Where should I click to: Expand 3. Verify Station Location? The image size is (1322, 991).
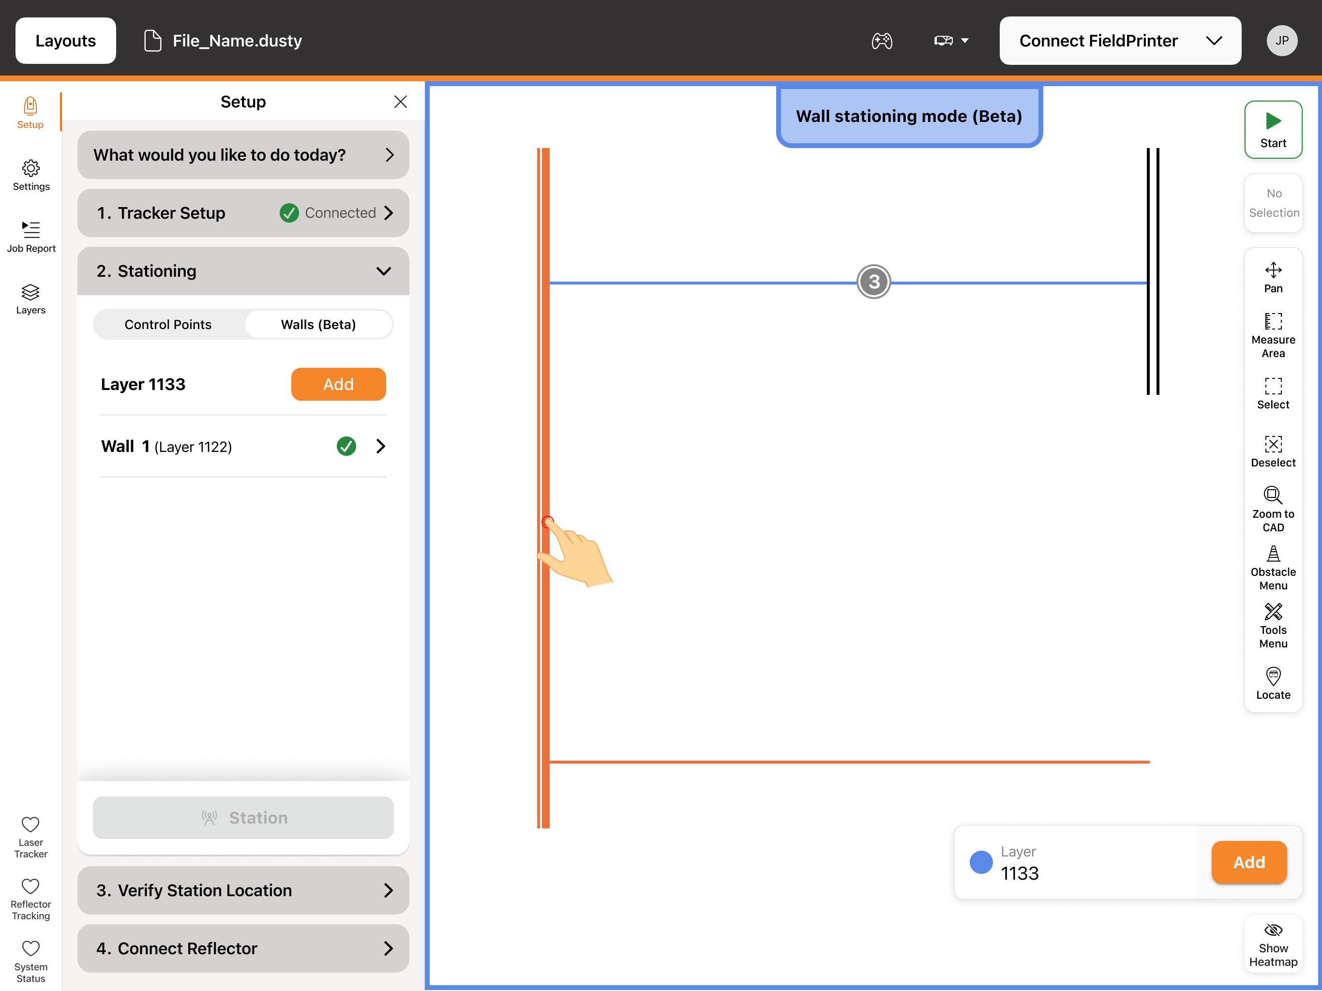click(243, 890)
